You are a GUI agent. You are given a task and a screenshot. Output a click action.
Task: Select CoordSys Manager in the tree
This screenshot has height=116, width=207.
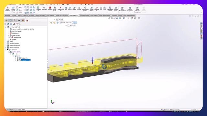(16, 31)
